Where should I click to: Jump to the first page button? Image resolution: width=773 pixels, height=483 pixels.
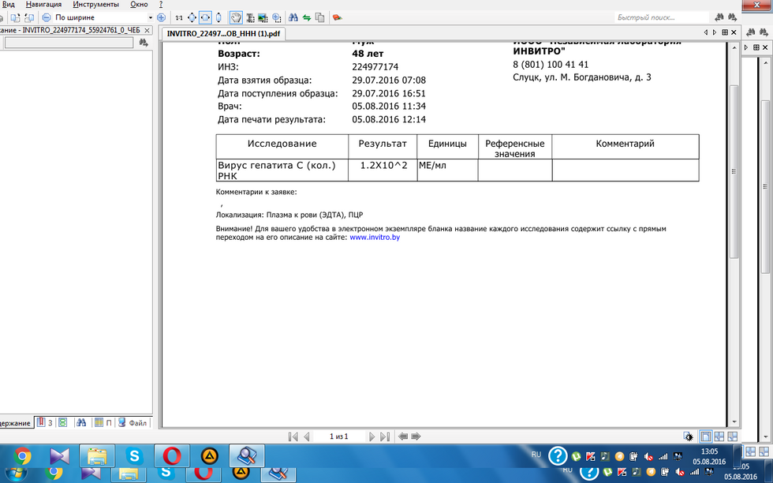point(293,436)
